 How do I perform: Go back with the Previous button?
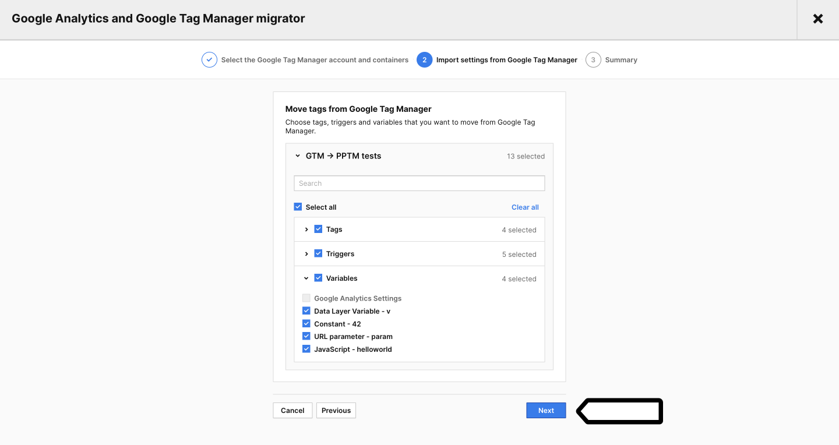336,411
